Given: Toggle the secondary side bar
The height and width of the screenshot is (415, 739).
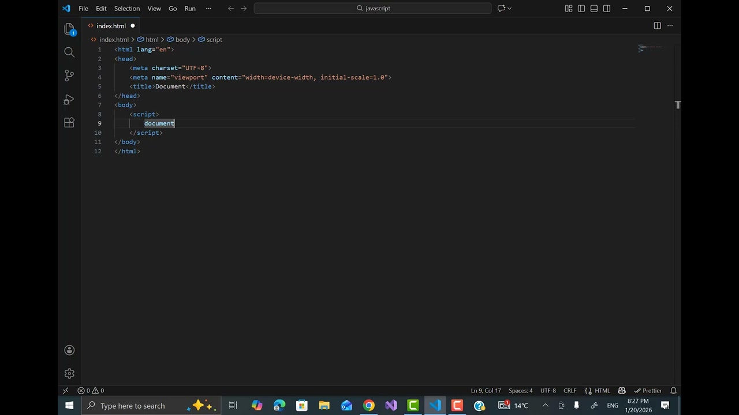Looking at the screenshot, I should pos(607,9).
